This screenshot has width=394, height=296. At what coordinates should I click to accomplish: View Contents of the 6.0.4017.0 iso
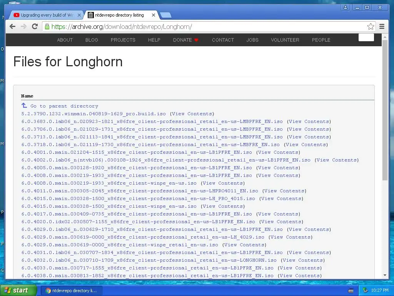278,214
